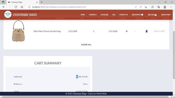Open FAQ in navigation bar
175x98 pixels.
[x=114, y=14]
